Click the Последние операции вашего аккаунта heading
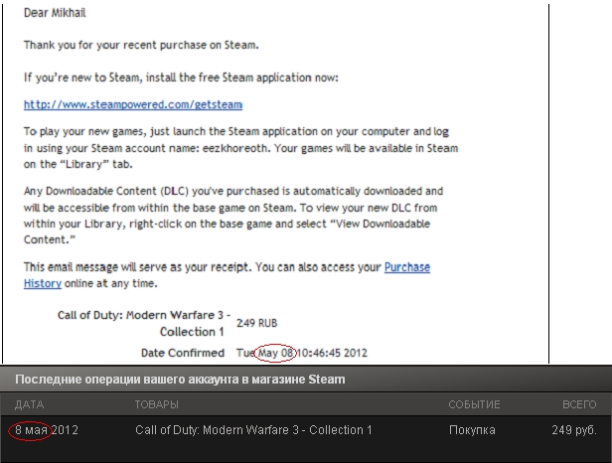The image size is (612, 463). 180,380
